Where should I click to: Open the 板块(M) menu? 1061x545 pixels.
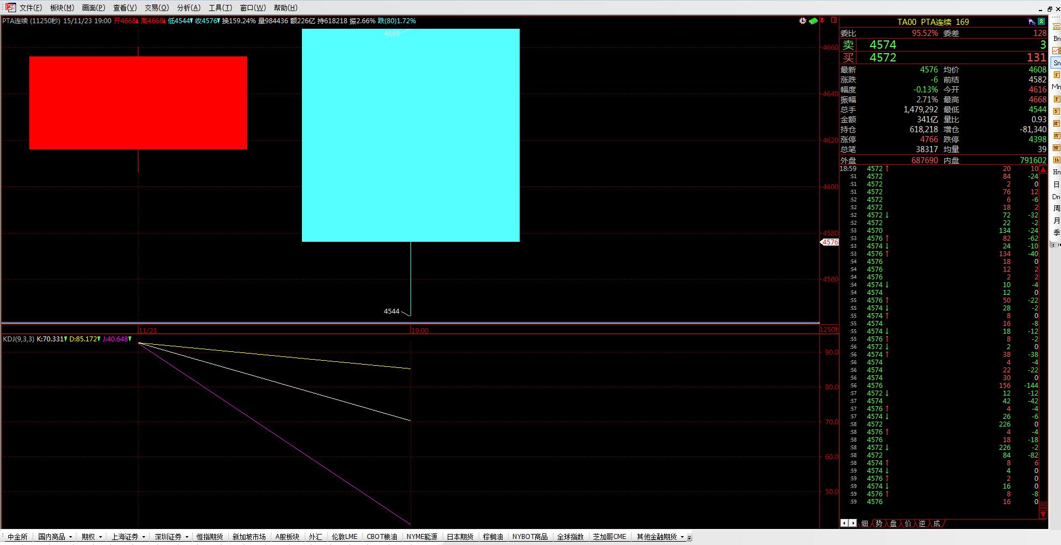tap(62, 8)
